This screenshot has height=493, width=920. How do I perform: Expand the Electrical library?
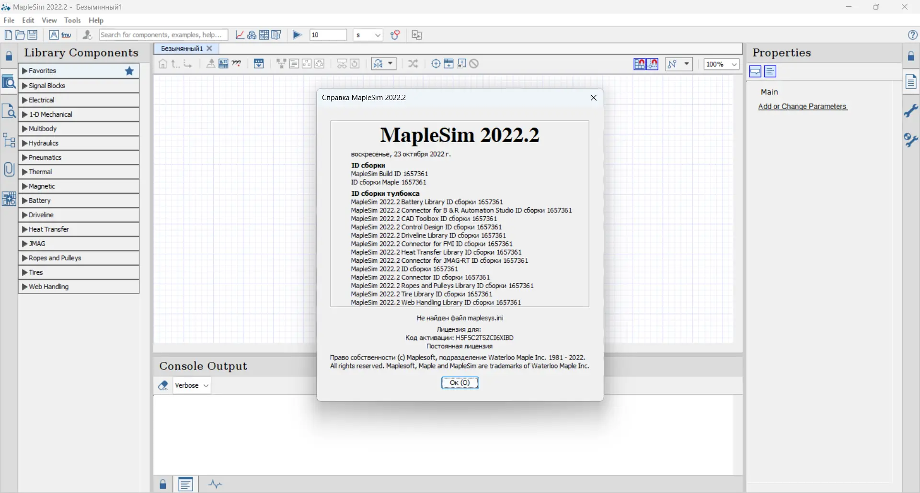click(79, 100)
